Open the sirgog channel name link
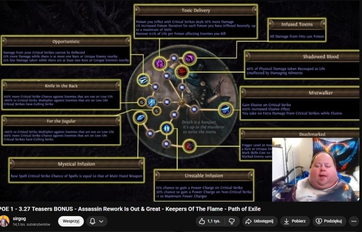This screenshot has width=362, height=232. point(19,218)
